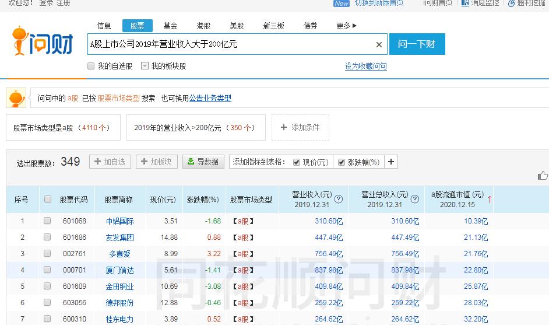Click condition box 2019年的营业收入>200亿元
549x325 pixels.
[x=196, y=128]
